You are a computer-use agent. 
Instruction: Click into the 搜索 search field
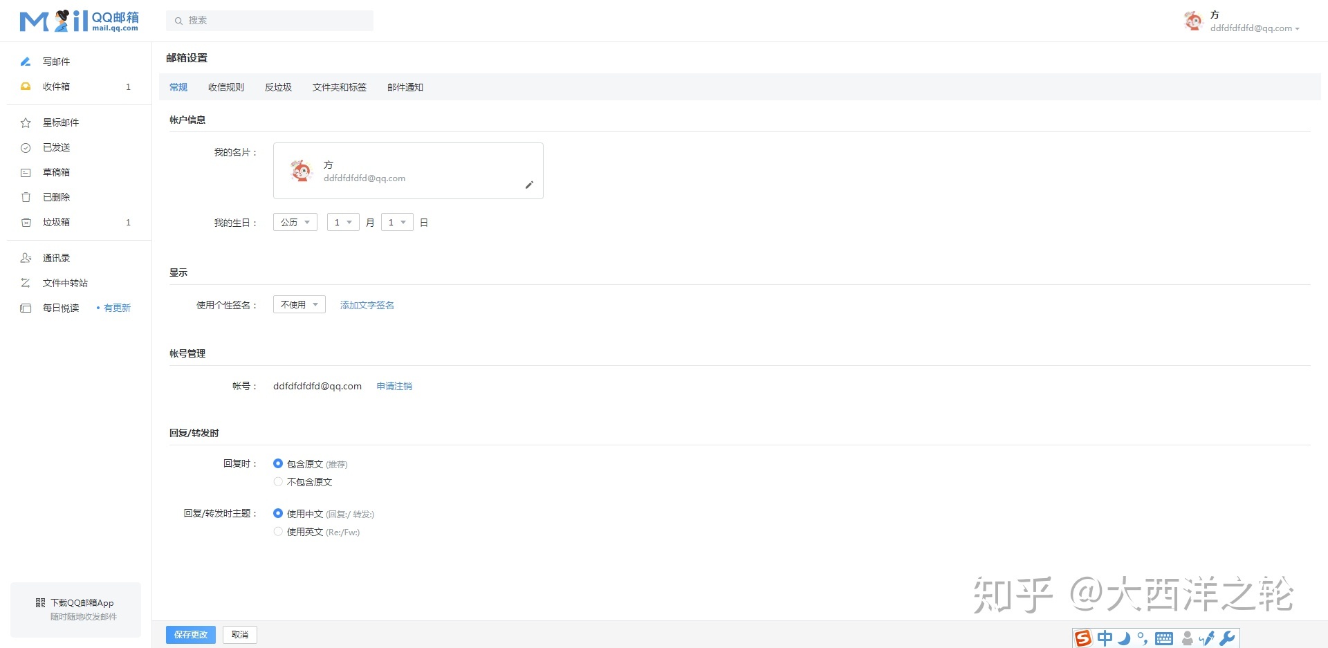point(270,21)
